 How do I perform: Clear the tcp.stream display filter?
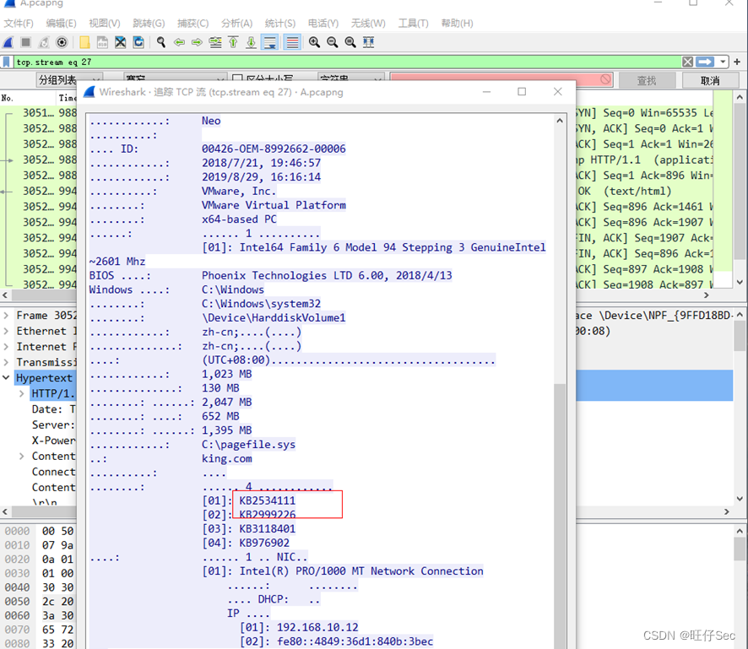tap(688, 62)
